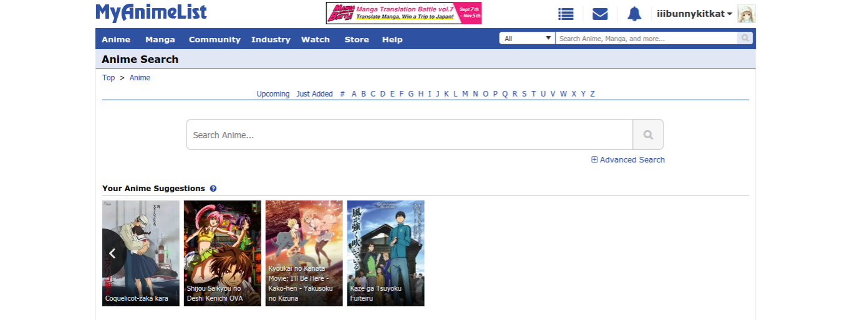Screen dimensions: 850x320
Task: Open the search category 'All' dropdown
Action: click(527, 39)
